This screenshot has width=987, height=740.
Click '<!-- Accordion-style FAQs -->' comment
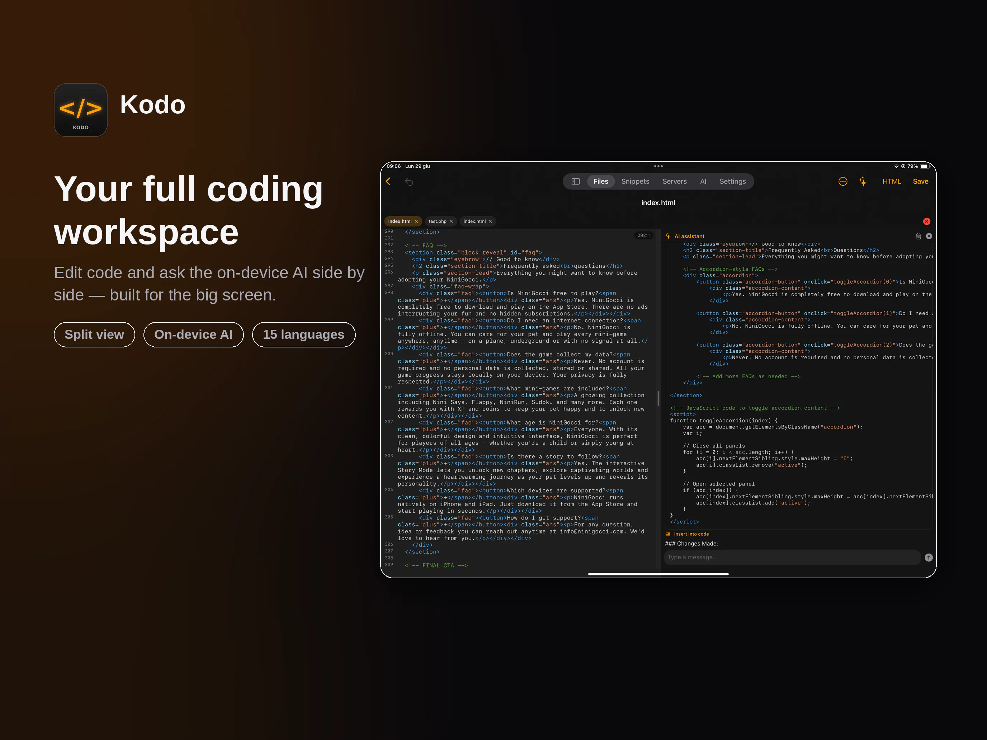point(730,269)
